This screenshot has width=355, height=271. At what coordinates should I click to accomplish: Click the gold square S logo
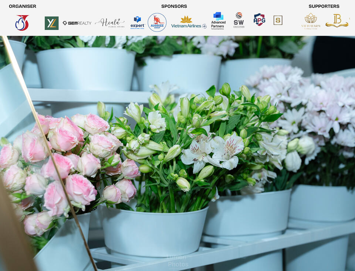[278, 20]
